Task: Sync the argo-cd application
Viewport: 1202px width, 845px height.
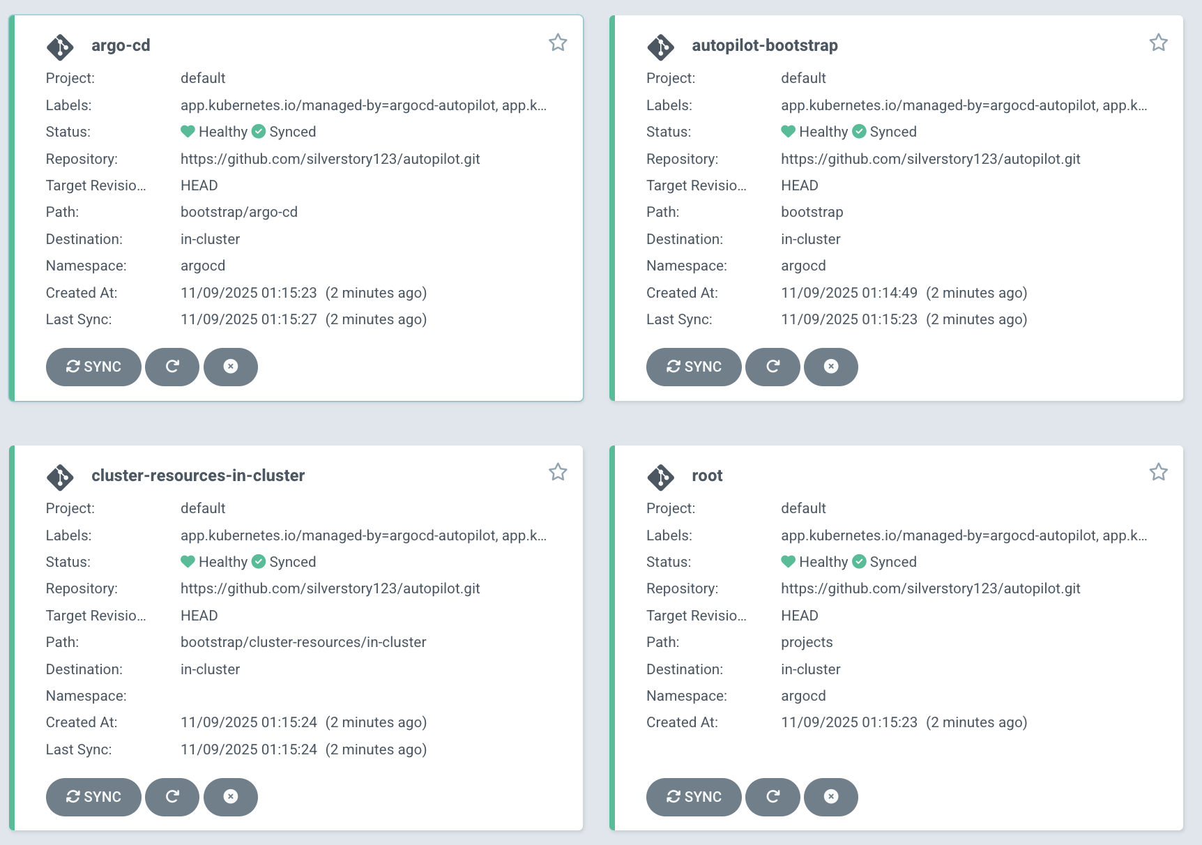Action: tap(93, 367)
